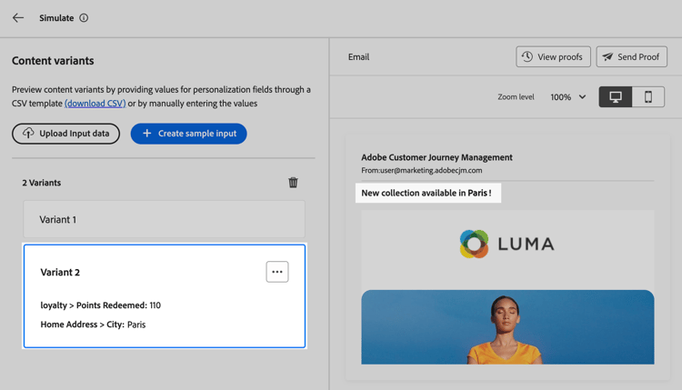This screenshot has width=682, height=390.
Task: Click the Luma logo image
Action: pyautogui.click(x=506, y=244)
